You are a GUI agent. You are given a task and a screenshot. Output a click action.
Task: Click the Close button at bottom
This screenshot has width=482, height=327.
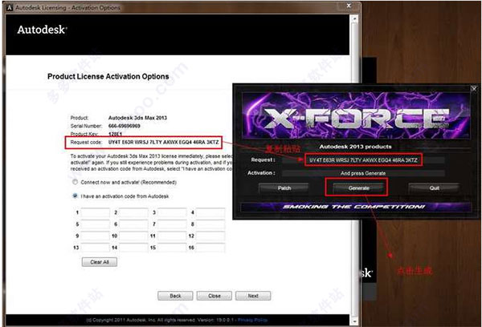point(214,296)
